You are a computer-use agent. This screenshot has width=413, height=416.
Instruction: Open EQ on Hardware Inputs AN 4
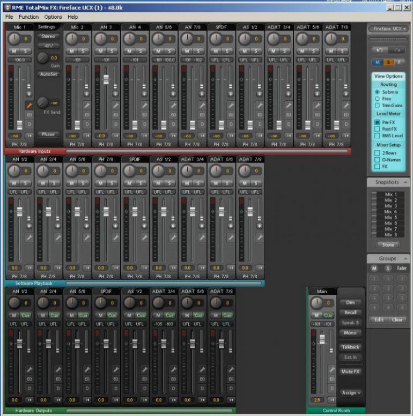coord(145,115)
